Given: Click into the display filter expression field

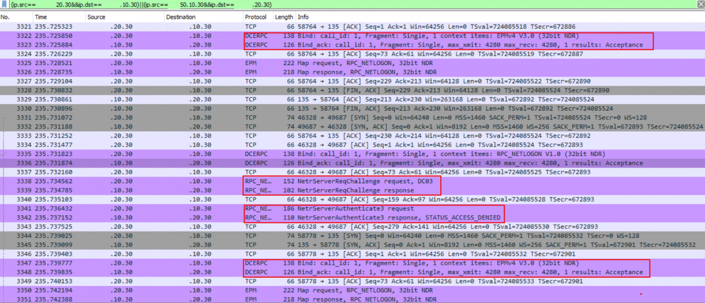Looking at the screenshot, I should click(x=352, y=5).
